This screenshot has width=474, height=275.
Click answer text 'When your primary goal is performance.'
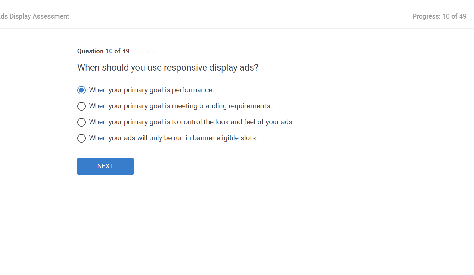[151, 90]
